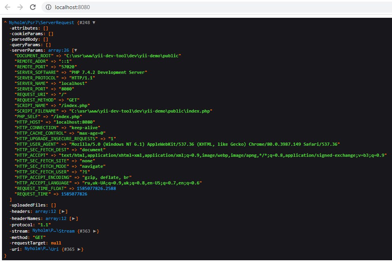Image resolution: width=392 pixels, height=265 pixels.
Task: Expand the uri Uri #365 object
Action: [79, 249]
